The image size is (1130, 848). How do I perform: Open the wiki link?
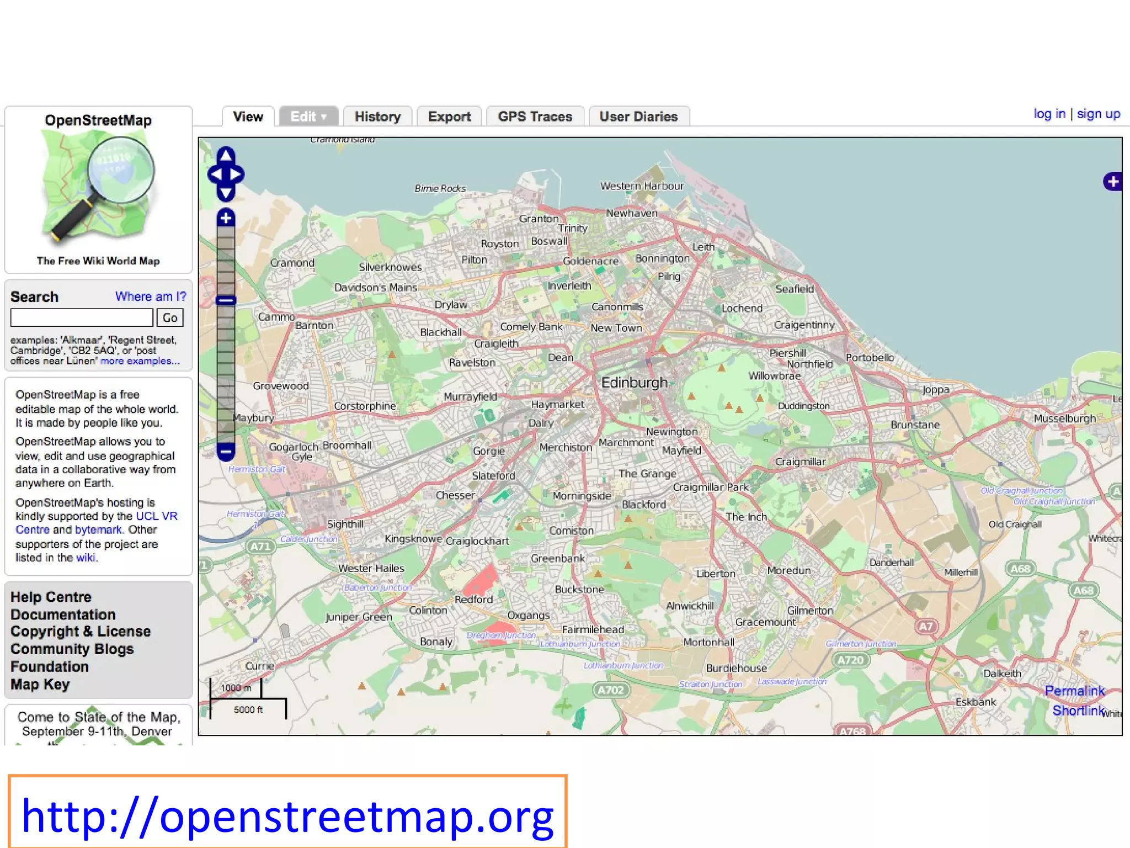click(86, 558)
